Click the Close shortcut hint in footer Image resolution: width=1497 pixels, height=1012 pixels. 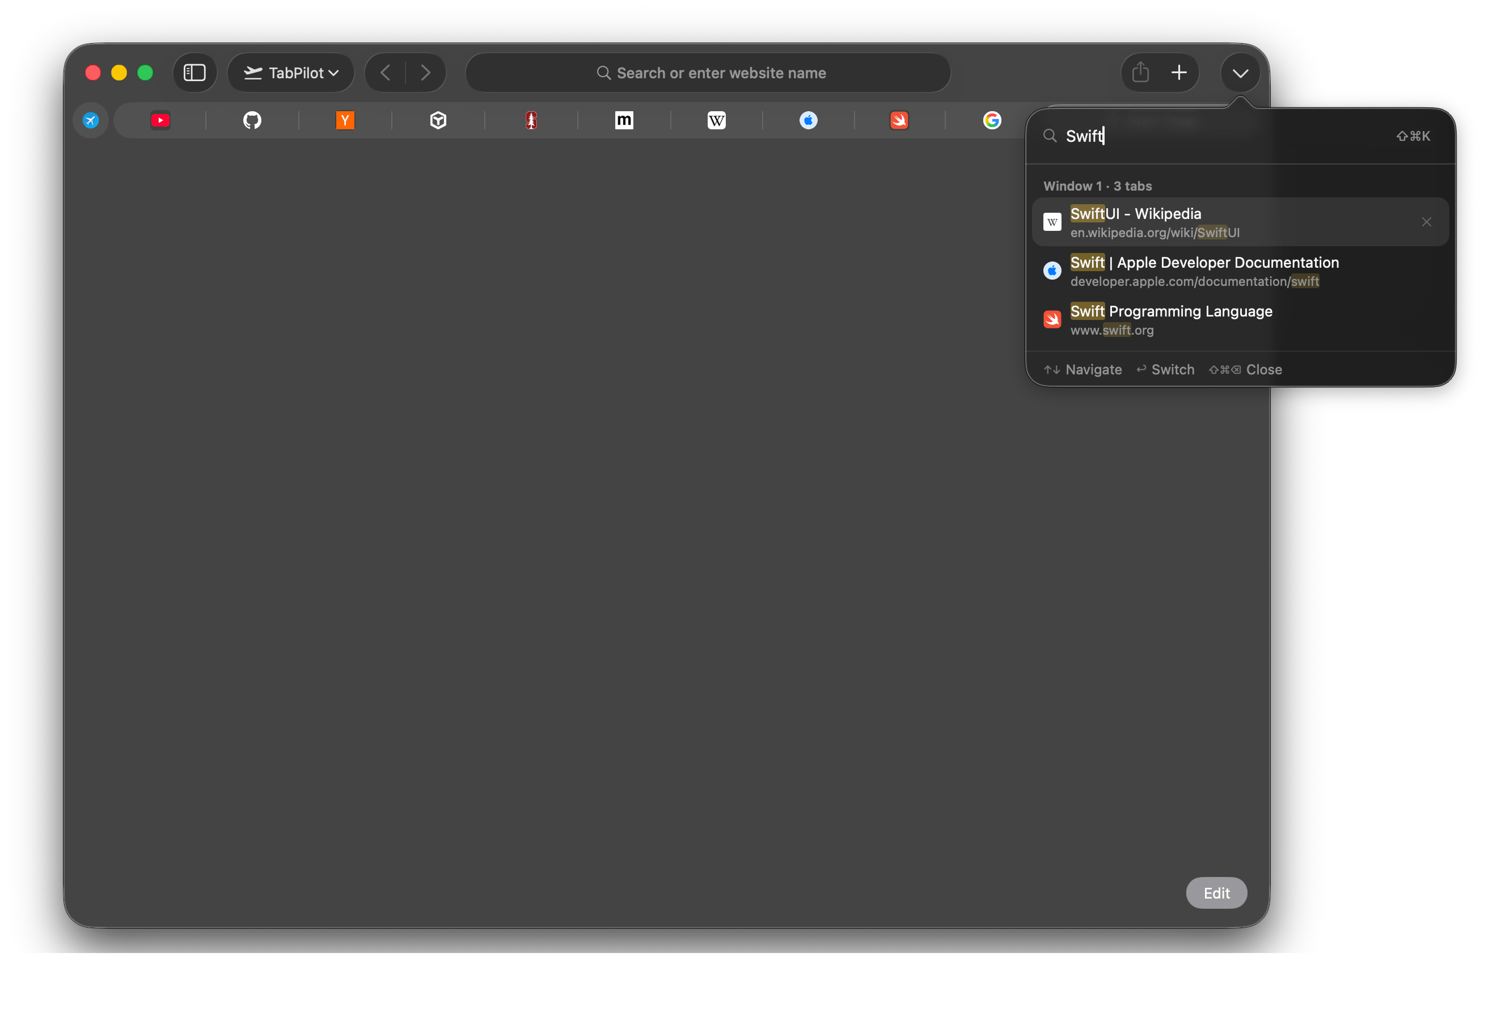click(1245, 369)
